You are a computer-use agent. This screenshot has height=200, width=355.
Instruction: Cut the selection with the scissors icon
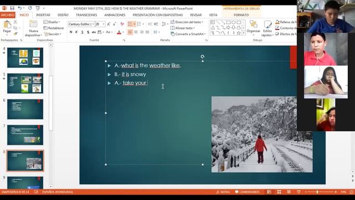pos(15,22)
